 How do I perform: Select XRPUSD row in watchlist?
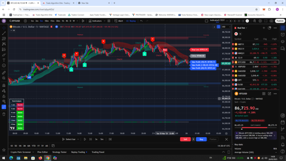point(255,67)
